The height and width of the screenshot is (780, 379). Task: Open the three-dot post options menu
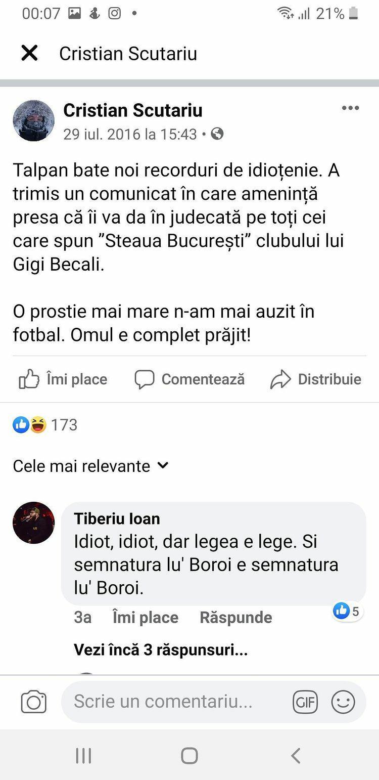[x=350, y=108]
